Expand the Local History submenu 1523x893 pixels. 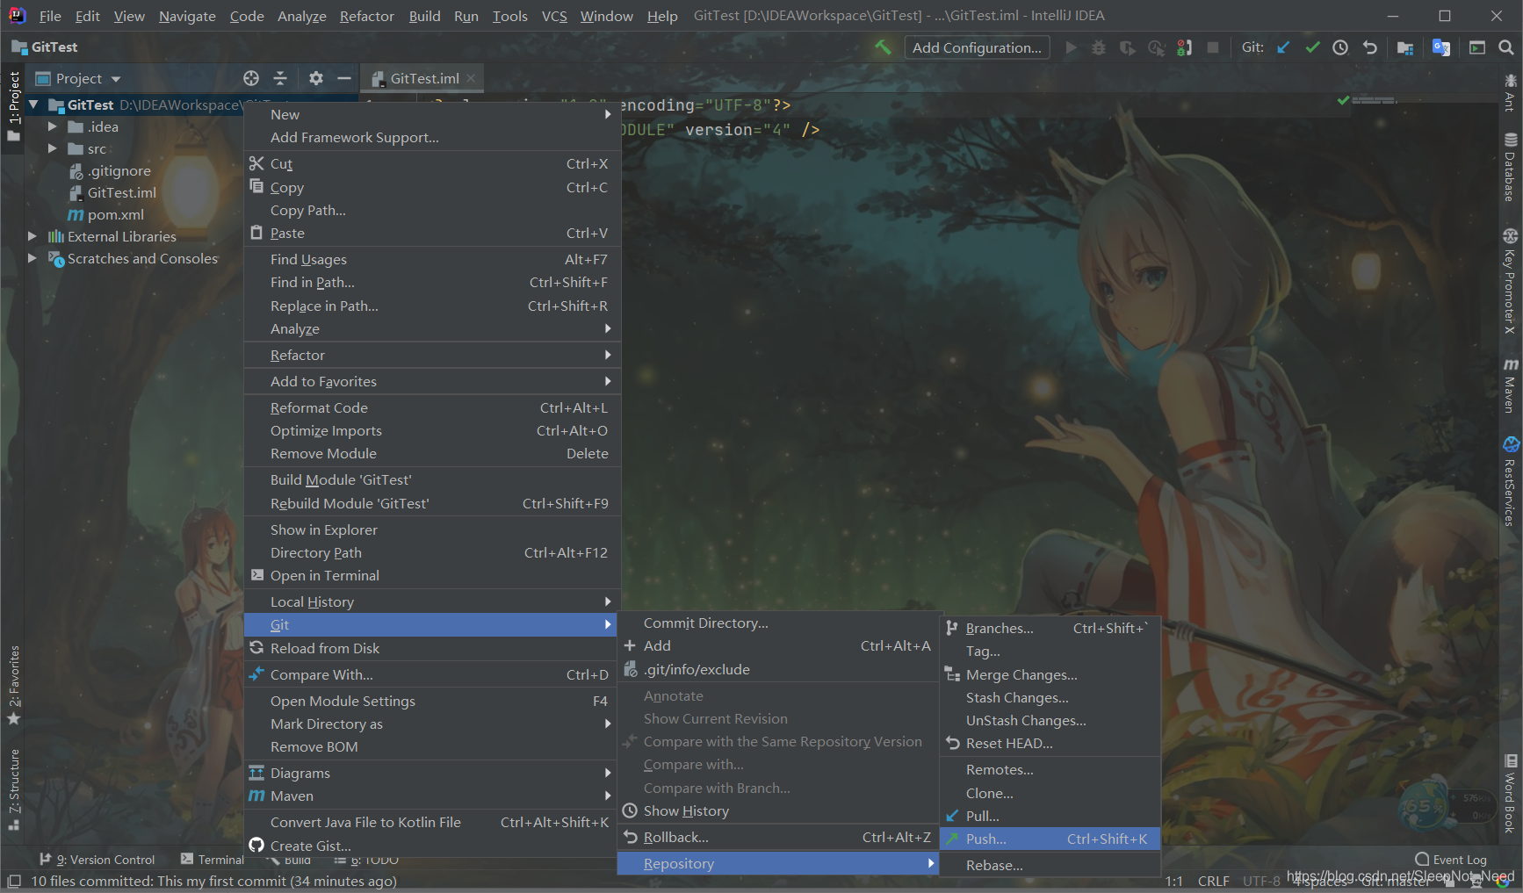(432, 601)
